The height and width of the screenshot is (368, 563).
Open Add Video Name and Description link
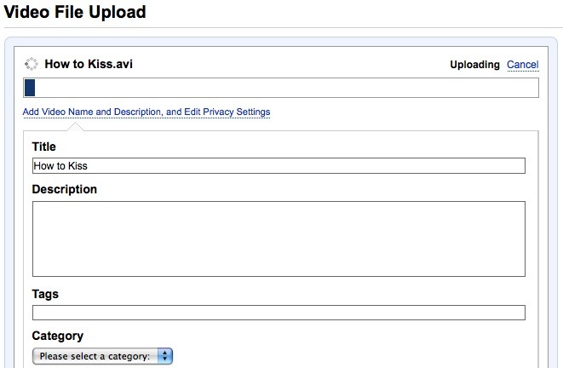[146, 112]
